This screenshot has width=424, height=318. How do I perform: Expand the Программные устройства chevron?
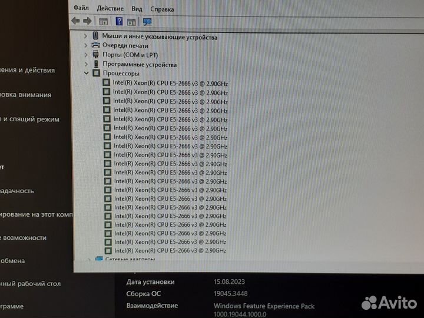tap(86, 64)
